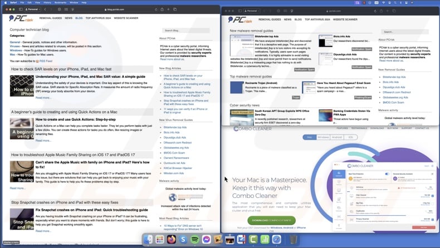Launch Numbers from the Dock
The width and height of the screenshot is (440, 248).
[x=265, y=239]
